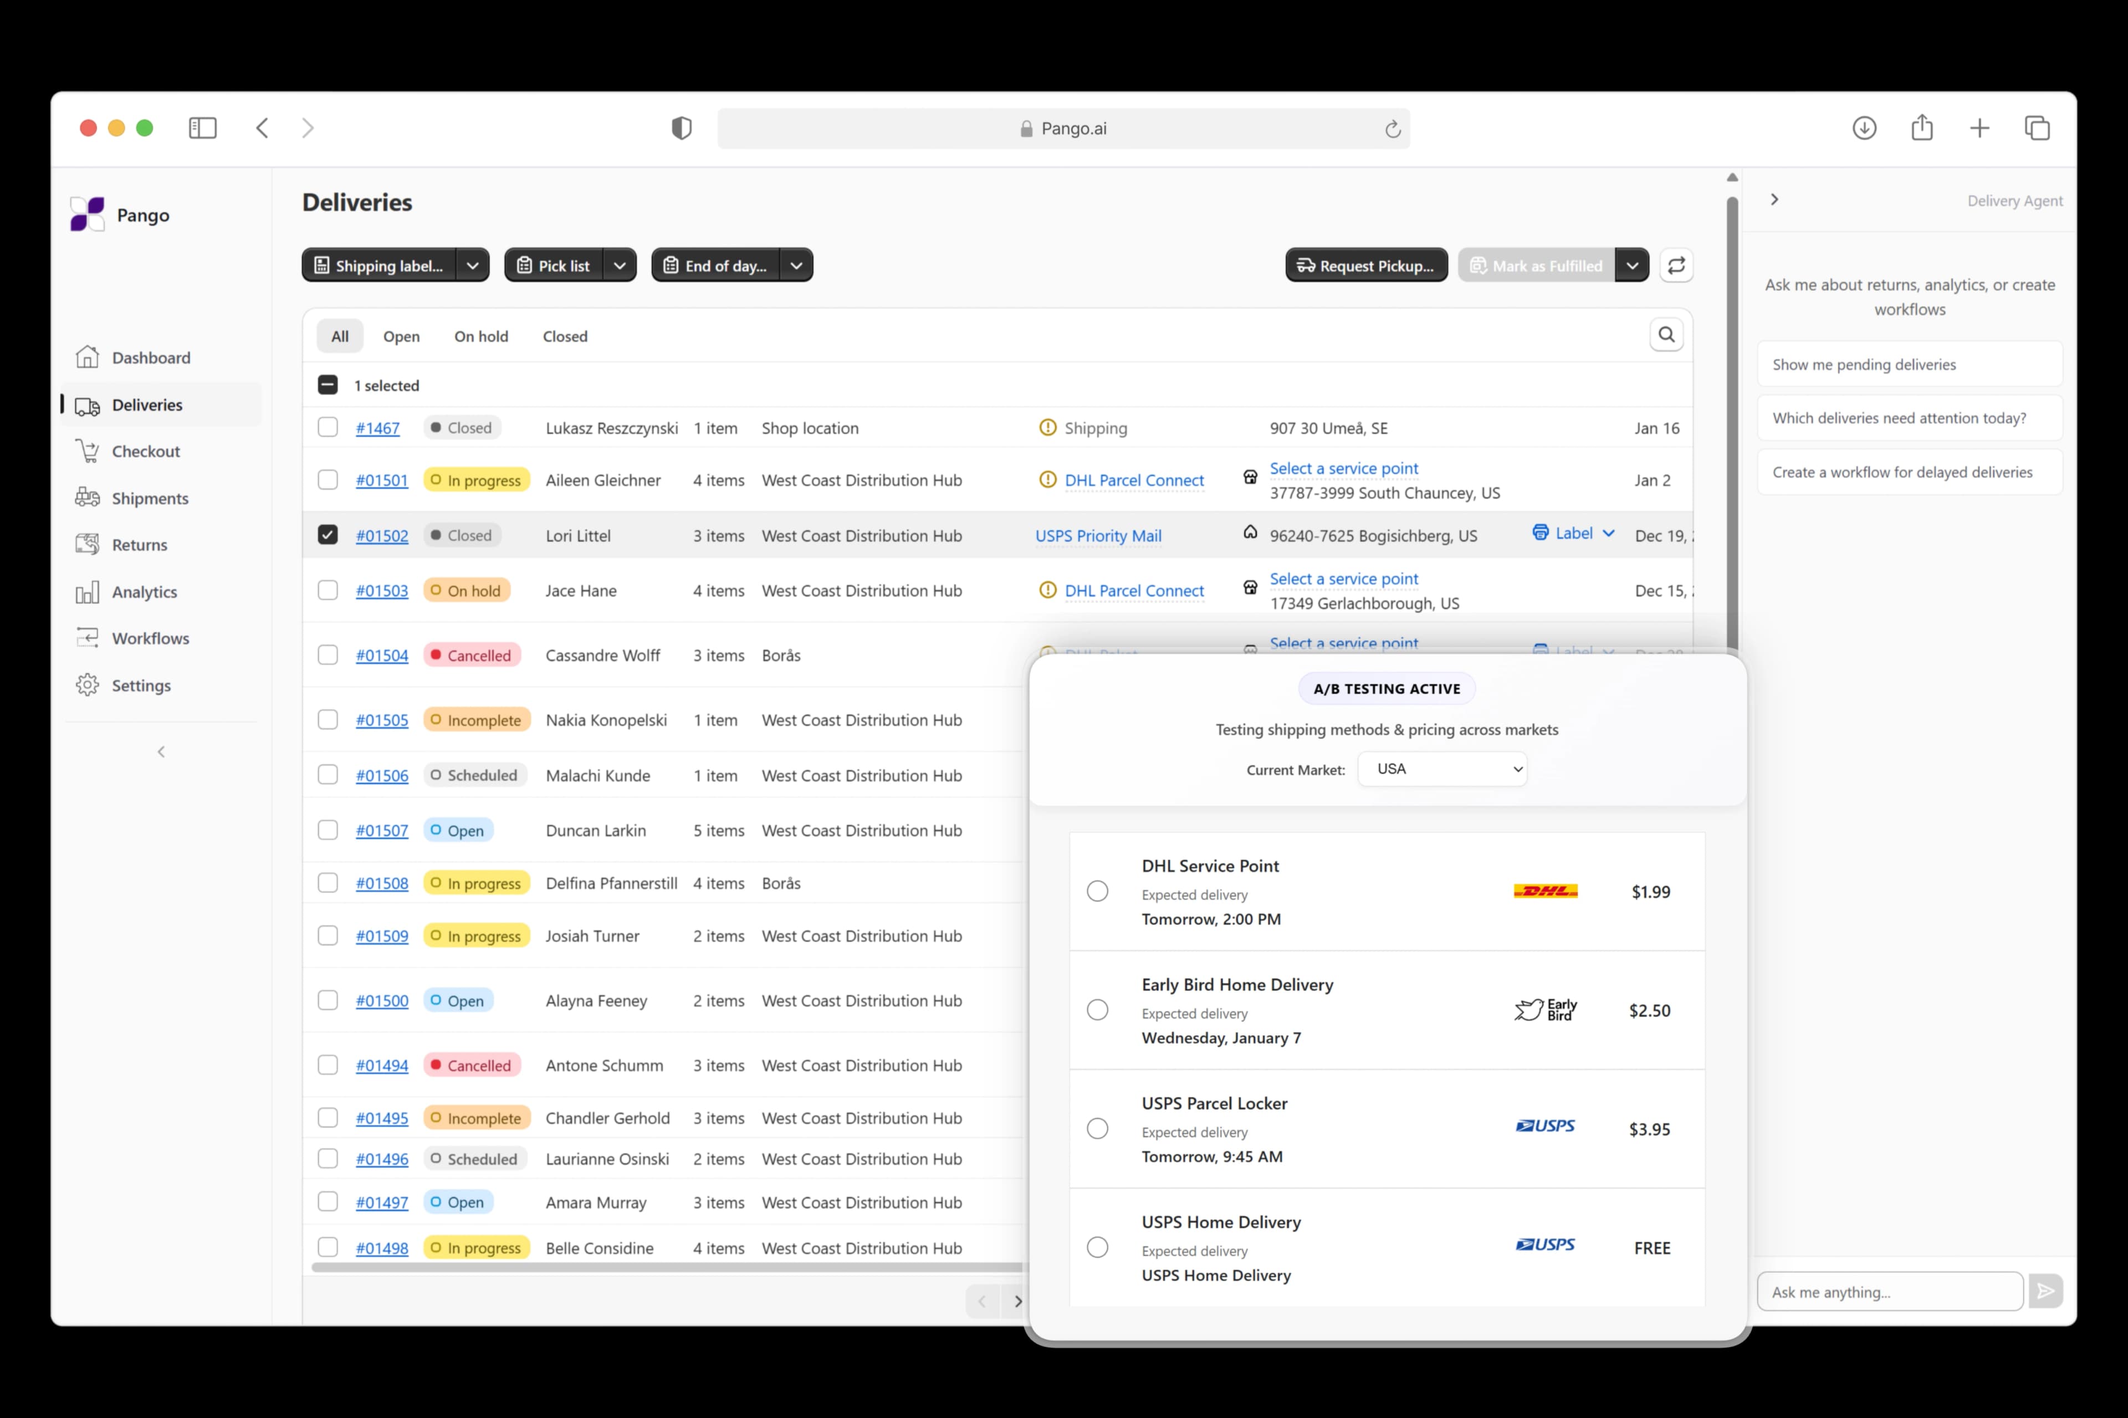Click the refresh sync icon beside Mark as Fulfilled
Viewport: 2128px width, 1418px height.
(1676, 264)
